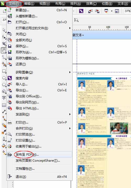Select the Dimension tool
Image resolution: width=131 pixels, height=188 pixels.
click(x=4, y=112)
